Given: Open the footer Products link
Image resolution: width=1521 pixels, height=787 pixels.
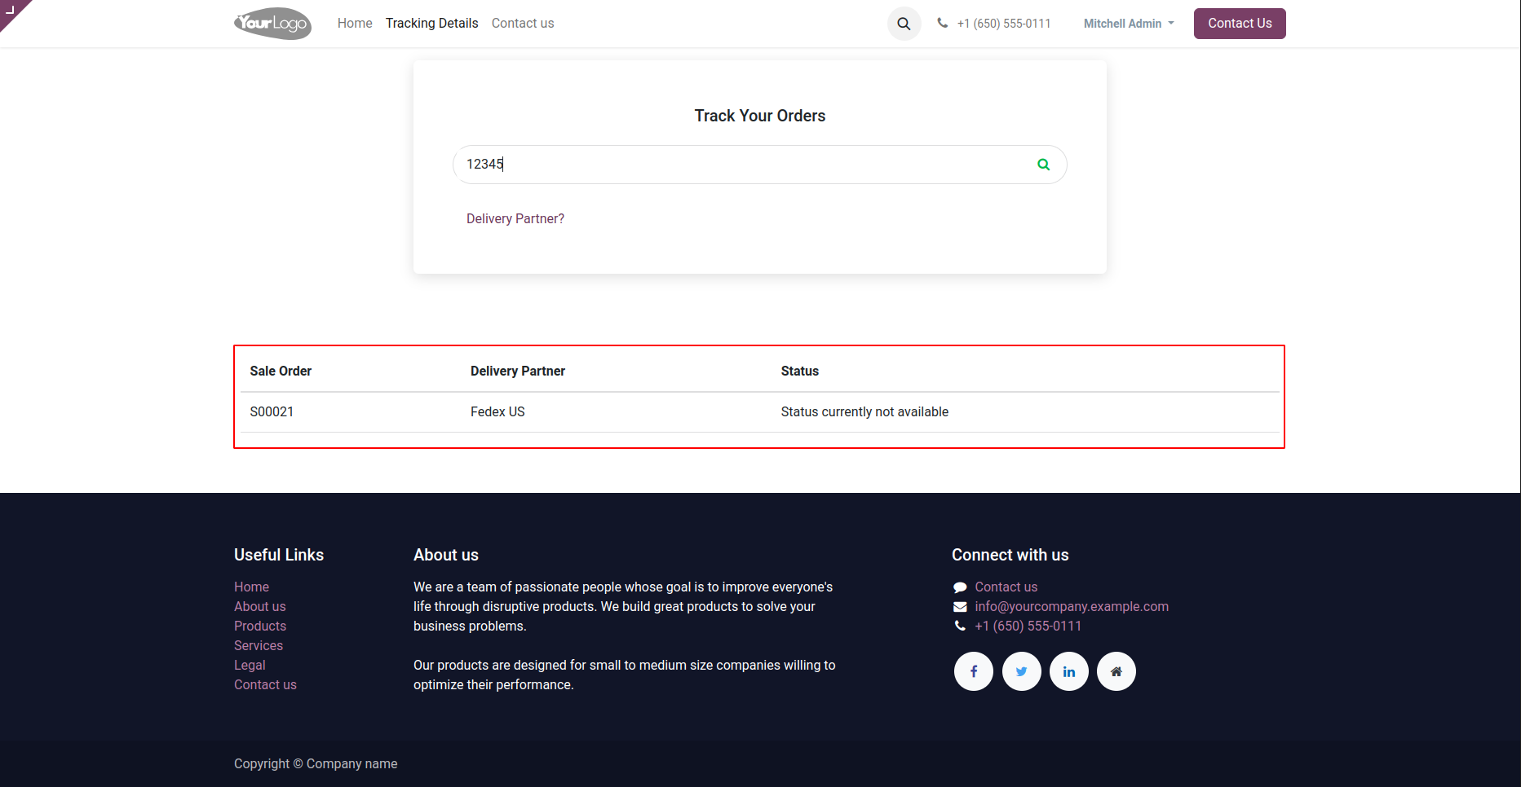Looking at the screenshot, I should click(260, 626).
